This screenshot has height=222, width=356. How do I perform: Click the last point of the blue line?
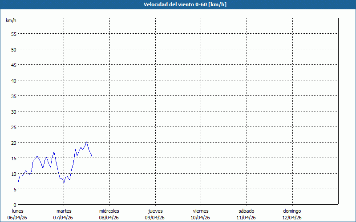(93, 157)
